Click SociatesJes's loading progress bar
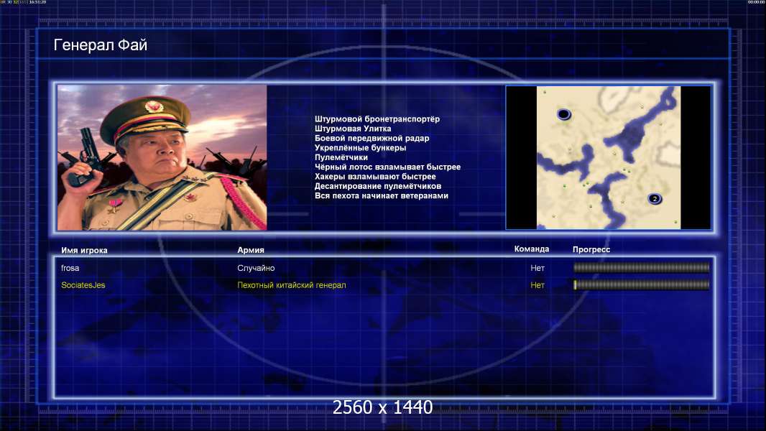 point(641,284)
